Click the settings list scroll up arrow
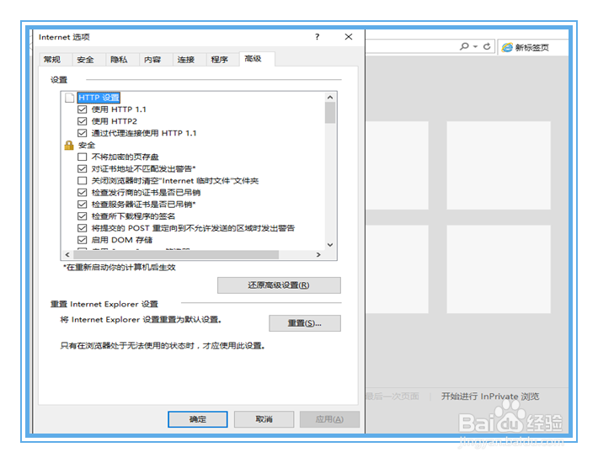The width and height of the screenshot is (598, 463). [x=330, y=97]
